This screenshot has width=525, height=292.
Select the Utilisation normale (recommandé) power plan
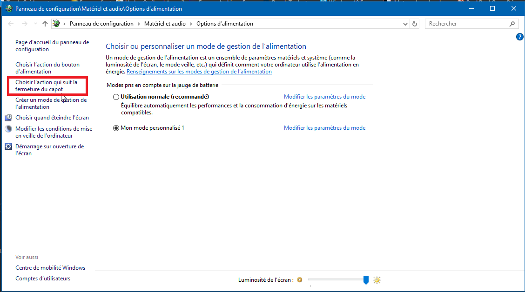click(x=116, y=97)
